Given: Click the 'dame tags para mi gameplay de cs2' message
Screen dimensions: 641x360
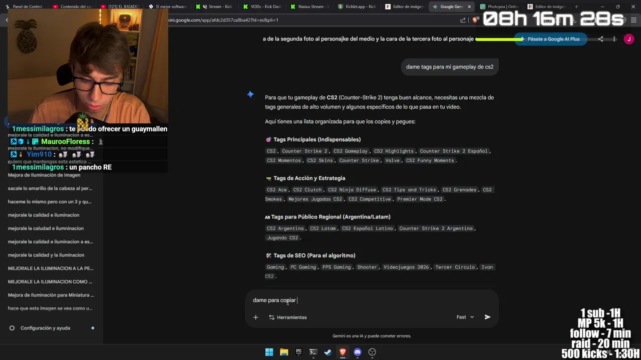Looking at the screenshot, I should tap(450, 67).
